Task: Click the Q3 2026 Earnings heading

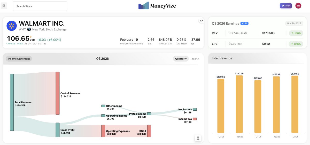Action: tap(226, 24)
